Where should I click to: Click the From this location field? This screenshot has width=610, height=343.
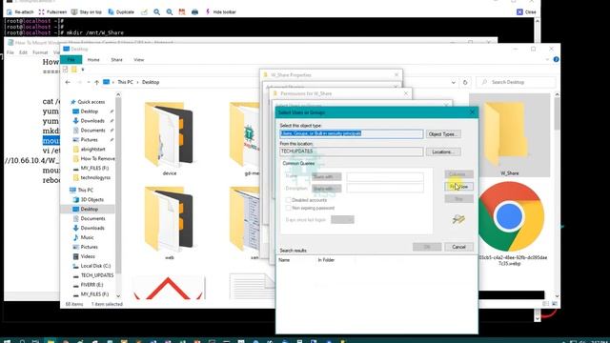(352, 151)
